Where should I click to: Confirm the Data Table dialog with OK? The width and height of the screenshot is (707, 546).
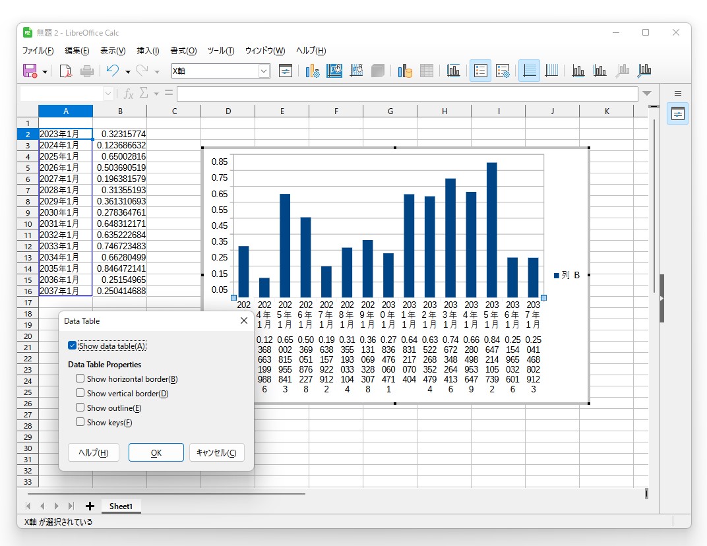(x=156, y=452)
